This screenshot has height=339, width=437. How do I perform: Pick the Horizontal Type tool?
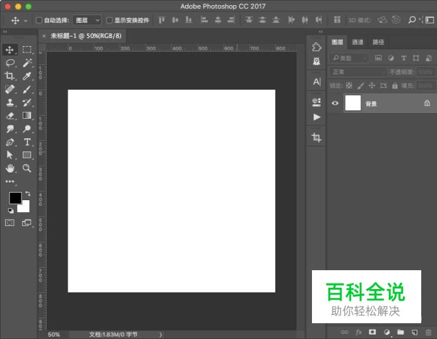(x=27, y=142)
